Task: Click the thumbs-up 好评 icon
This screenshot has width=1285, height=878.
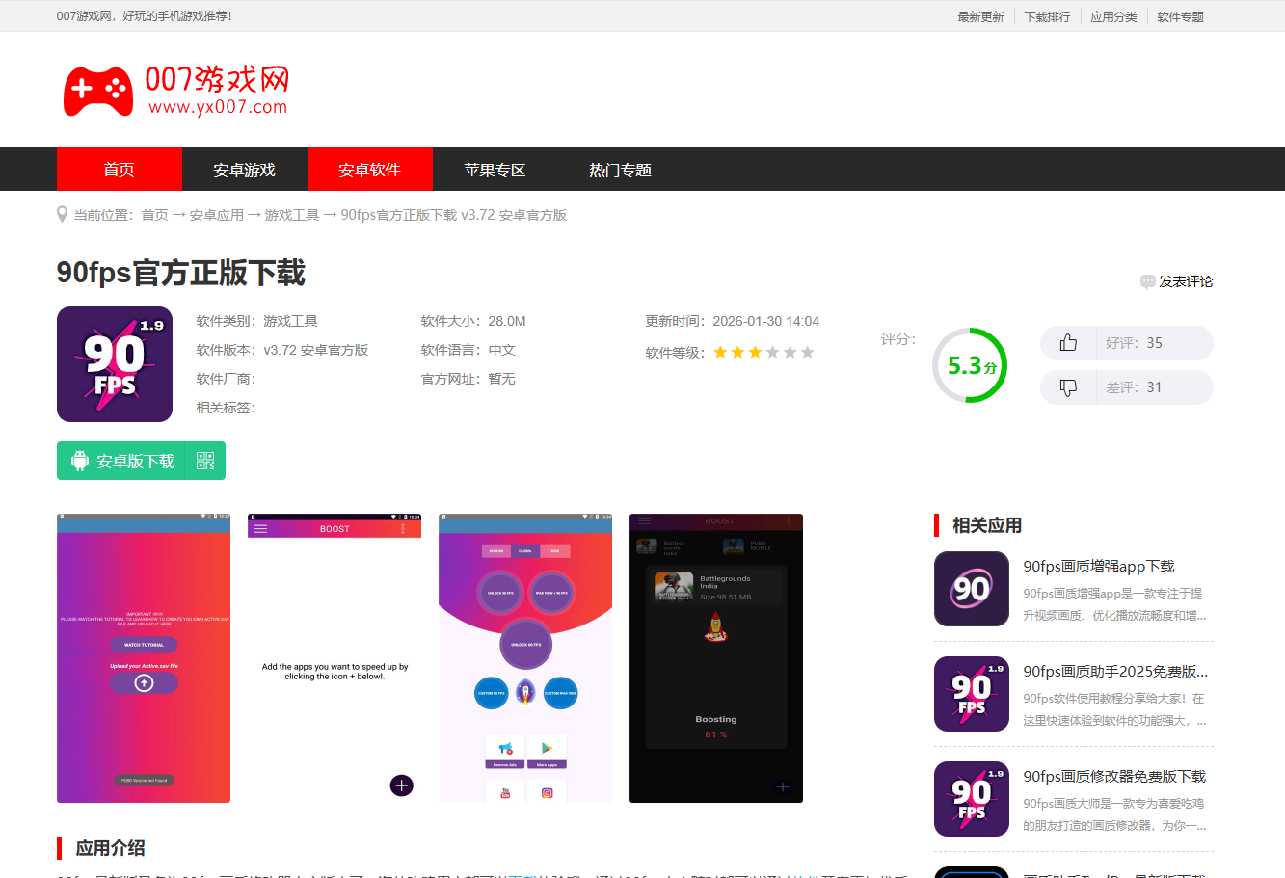Action: point(1068,343)
